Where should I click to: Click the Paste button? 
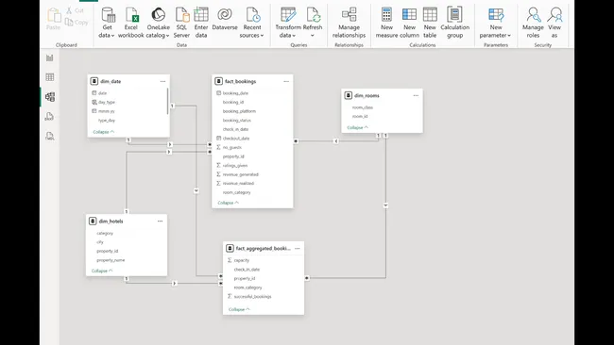(54, 19)
